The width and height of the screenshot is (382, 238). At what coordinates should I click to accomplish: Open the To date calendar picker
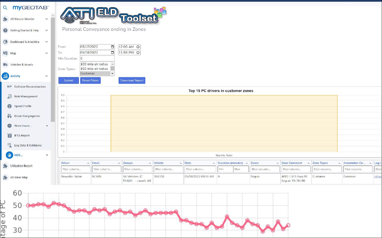click(112, 53)
